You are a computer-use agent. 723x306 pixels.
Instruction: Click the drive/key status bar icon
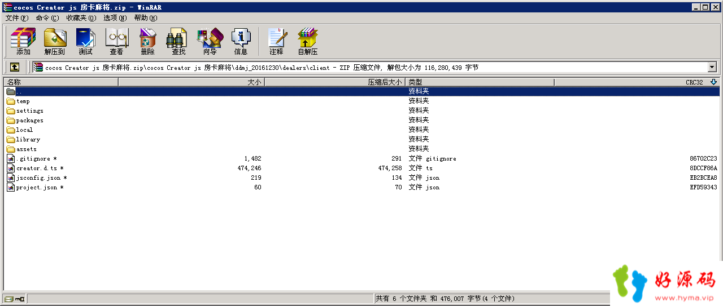(x=15, y=299)
